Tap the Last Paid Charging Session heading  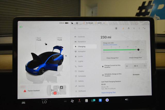(111, 81)
